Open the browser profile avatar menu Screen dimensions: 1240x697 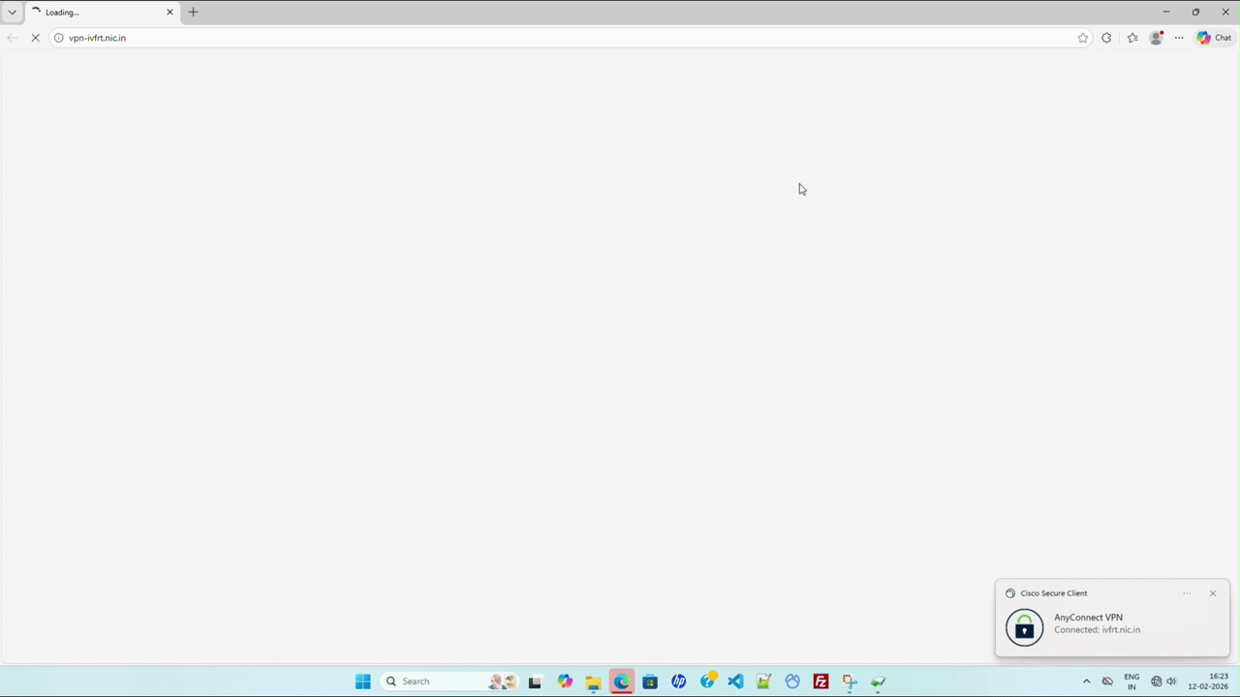1156,37
